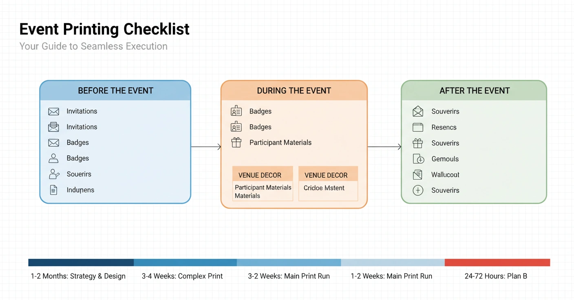The width and height of the screenshot is (574, 300).
Task: Click the folder icon next to Resencs
Action: pos(418,128)
